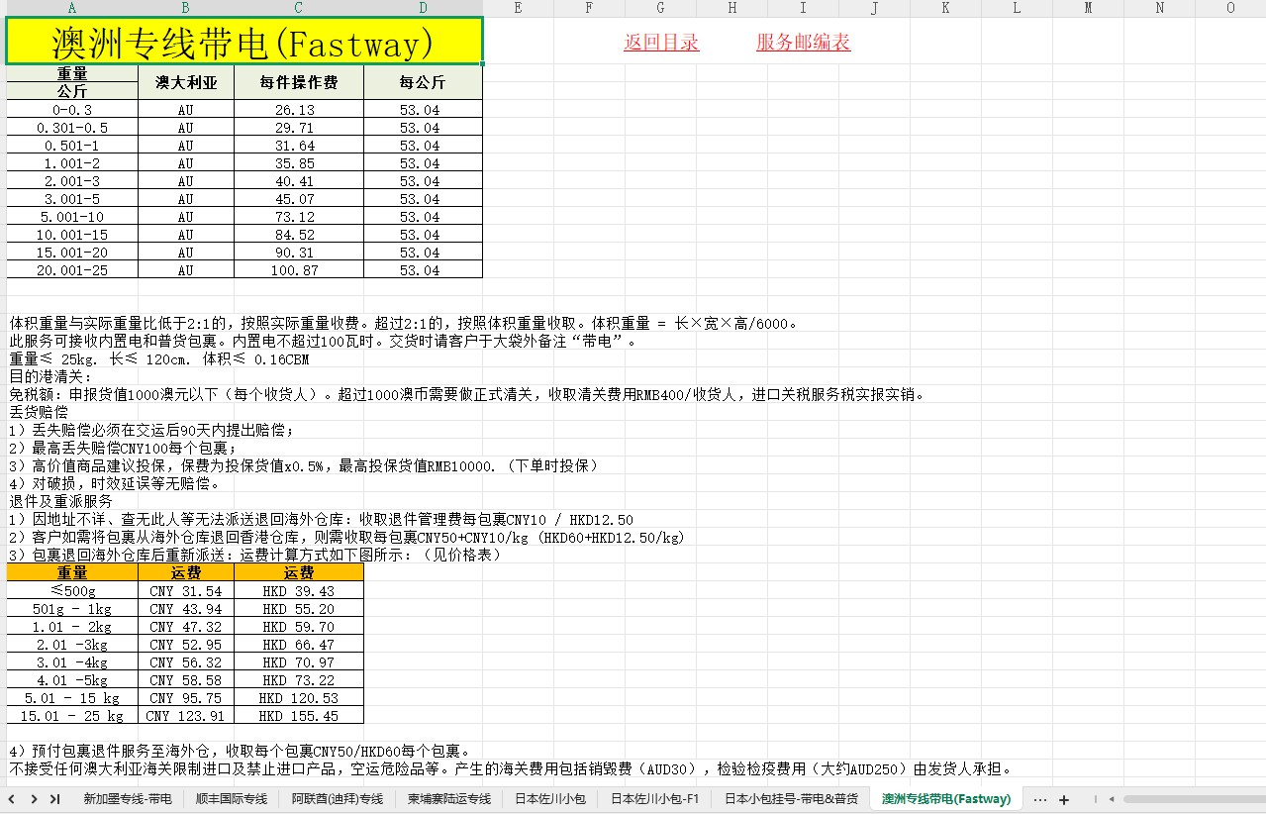The height and width of the screenshot is (814, 1266).
Task: Click the cell CNY 31.54
Action: pyautogui.click(x=186, y=591)
